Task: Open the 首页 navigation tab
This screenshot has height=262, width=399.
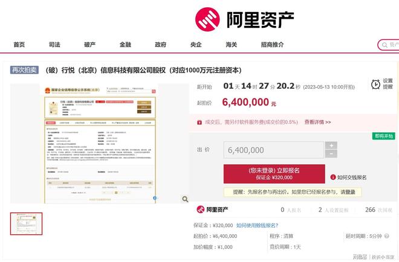Action: [x=19, y=45]
